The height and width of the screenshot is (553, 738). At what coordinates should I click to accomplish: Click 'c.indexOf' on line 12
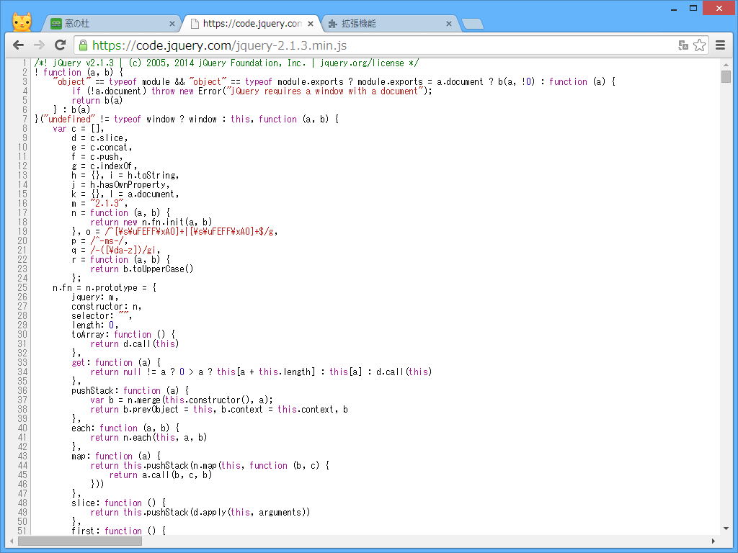click(111, 166)
